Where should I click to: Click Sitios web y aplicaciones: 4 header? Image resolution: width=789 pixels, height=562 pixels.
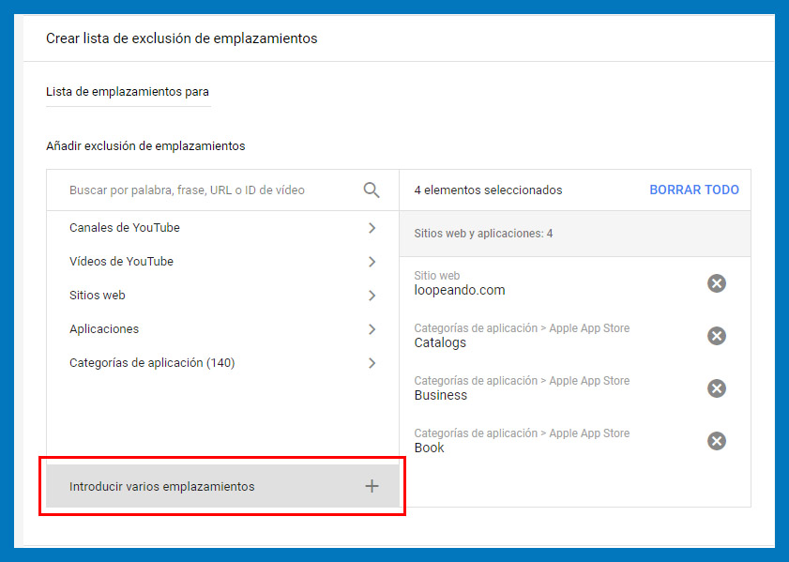pos(575,234)
